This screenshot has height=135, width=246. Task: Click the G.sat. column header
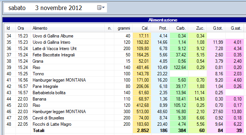(x=234, y=28)
